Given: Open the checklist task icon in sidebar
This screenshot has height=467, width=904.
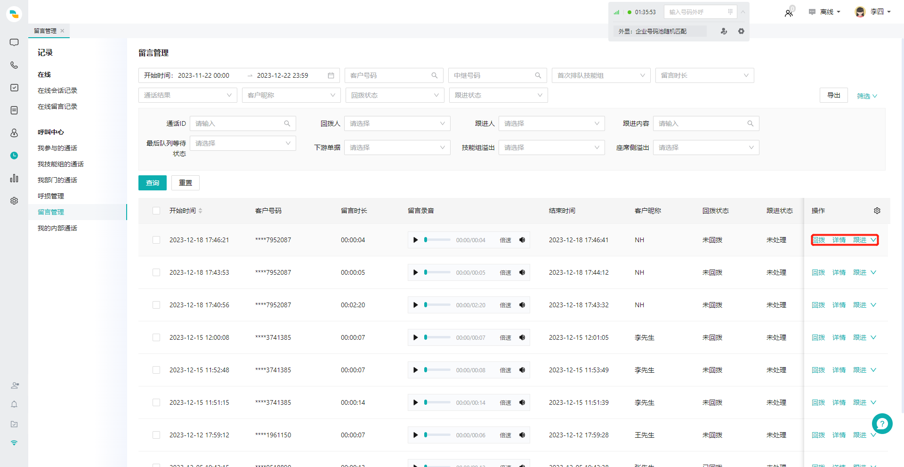Looking at the screenshot, I should coord(14,88).
